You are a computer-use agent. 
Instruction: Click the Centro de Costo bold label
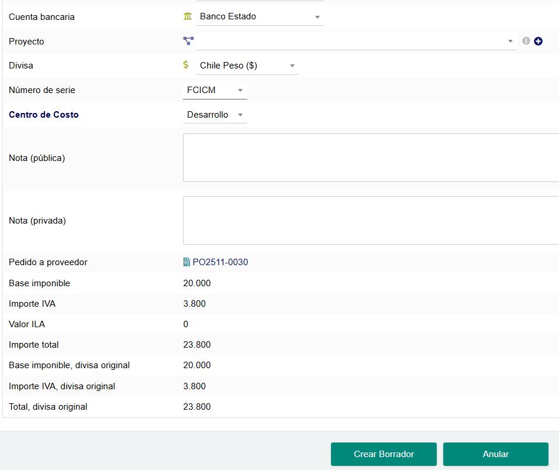(44, 115)
